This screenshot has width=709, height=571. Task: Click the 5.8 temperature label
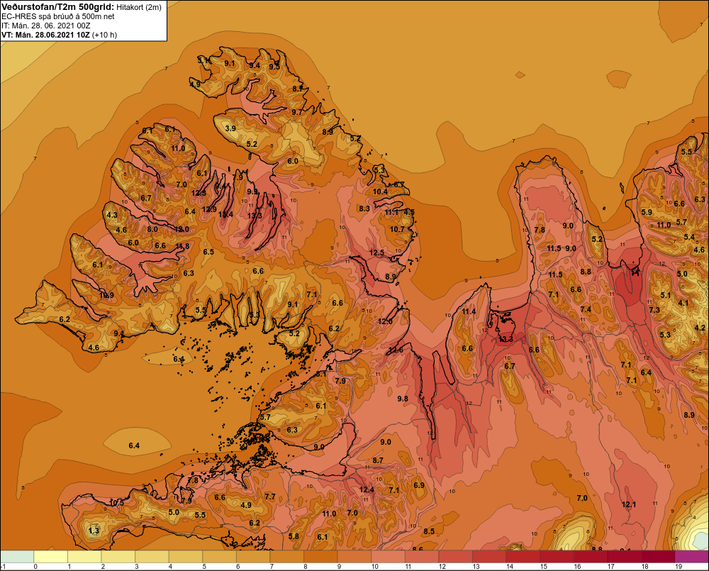294,536
